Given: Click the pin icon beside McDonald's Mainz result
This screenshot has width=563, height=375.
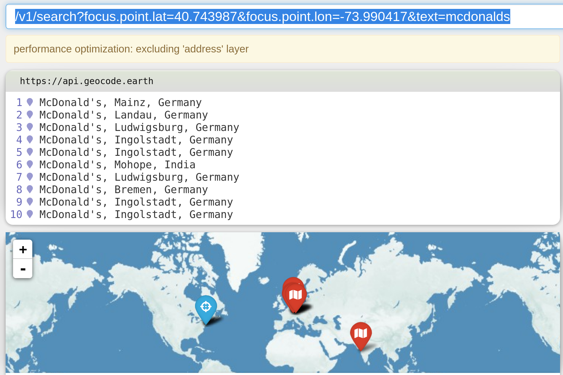Looking at the screenshot, I should coord(29,102).
